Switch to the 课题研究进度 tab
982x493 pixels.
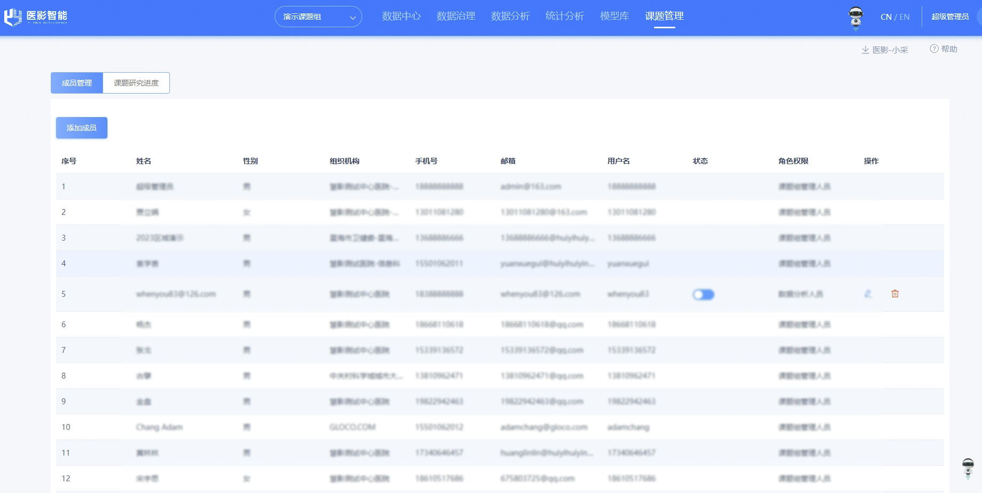[x=136, y=83]
